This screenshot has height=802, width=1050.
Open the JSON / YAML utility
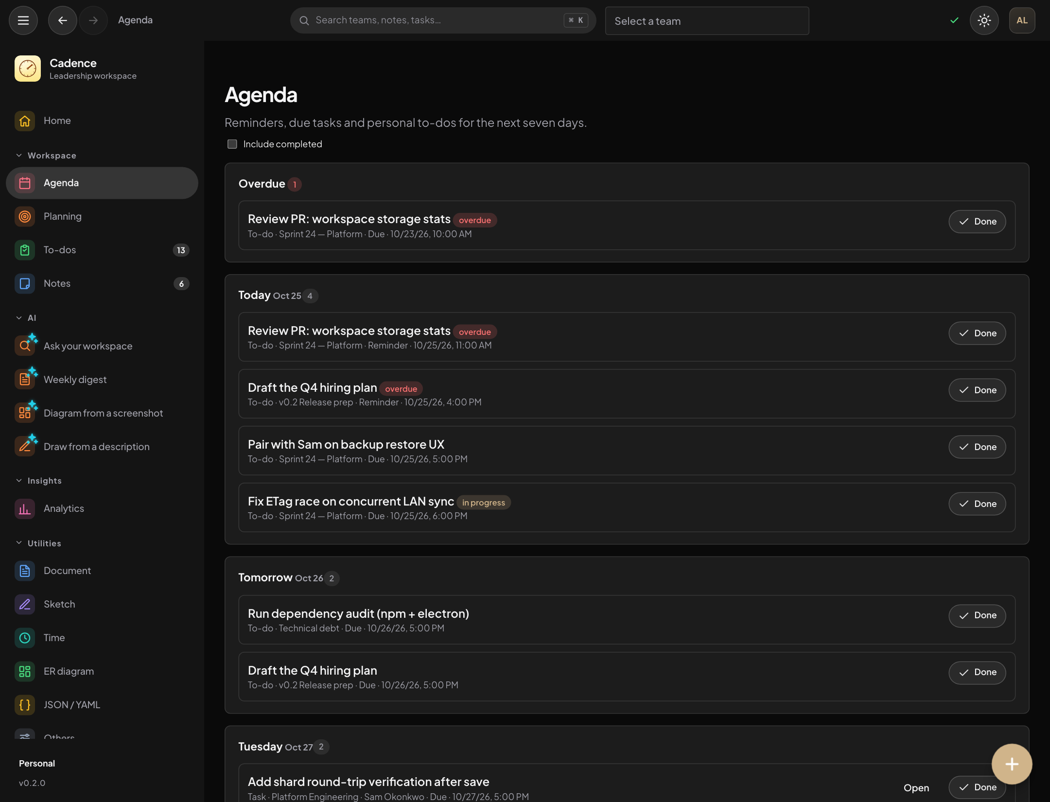pyautogui.click(x=102, y=705)
